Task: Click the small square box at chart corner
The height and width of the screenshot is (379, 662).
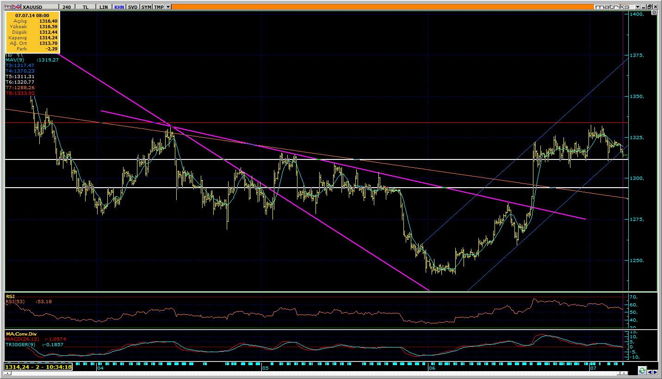Action: click(654, 12)
